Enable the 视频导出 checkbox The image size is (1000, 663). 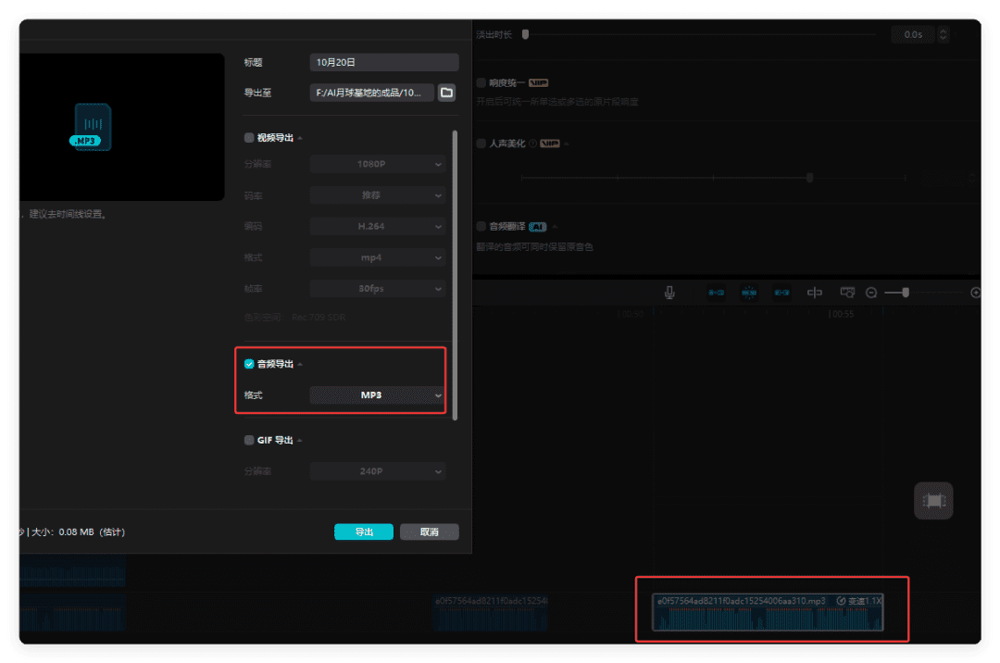[249, 138]
